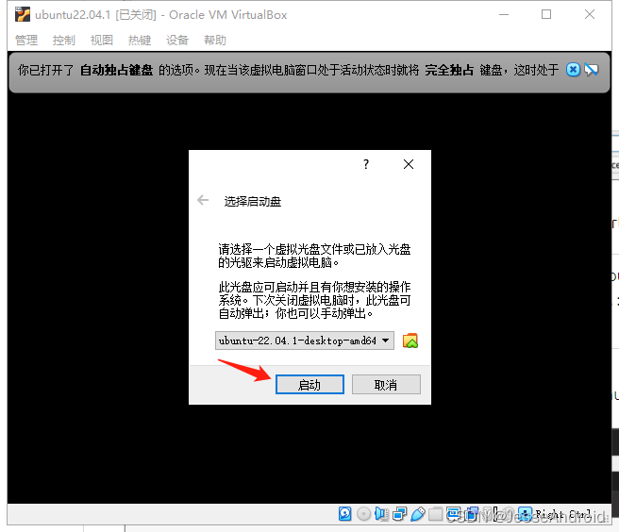Click the optical drive icon in status bar
Viewport: 619px width, 532px height.
pos(363,514)
